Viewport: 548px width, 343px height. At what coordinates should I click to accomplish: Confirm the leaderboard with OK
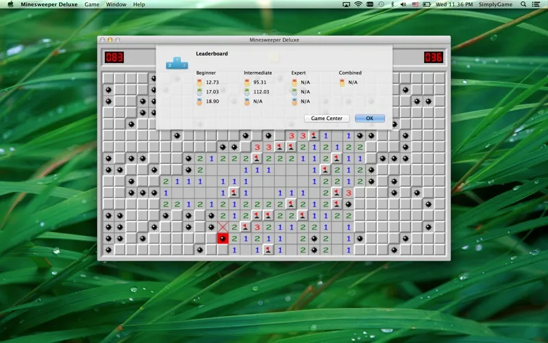click(370, 118)
